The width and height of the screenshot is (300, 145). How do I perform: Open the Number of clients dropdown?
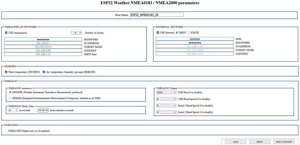[76, 33]
